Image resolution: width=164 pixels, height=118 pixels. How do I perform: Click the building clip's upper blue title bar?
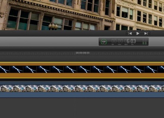82,83
